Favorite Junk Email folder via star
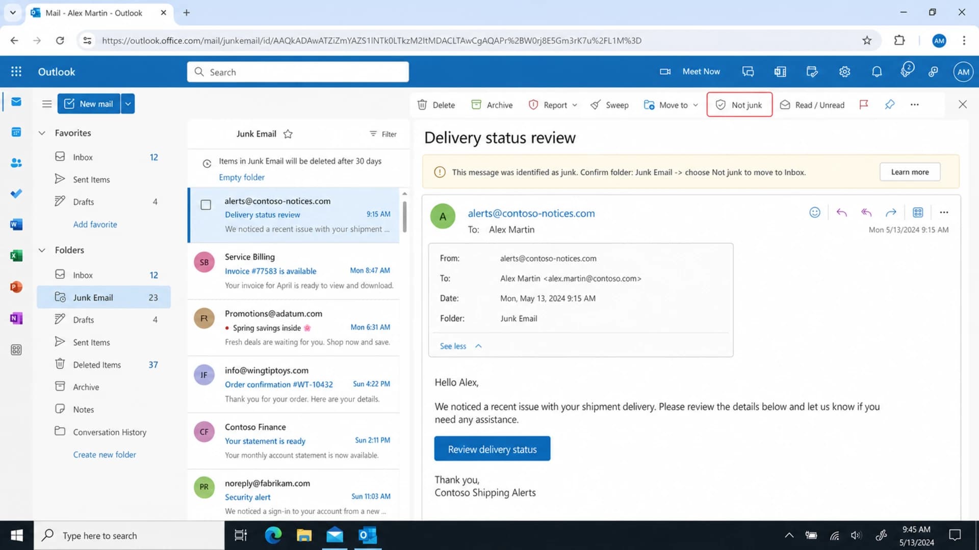 click(288, 134)
